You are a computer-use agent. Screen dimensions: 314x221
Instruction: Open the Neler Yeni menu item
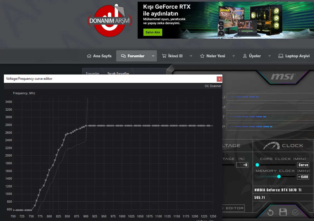216,56
